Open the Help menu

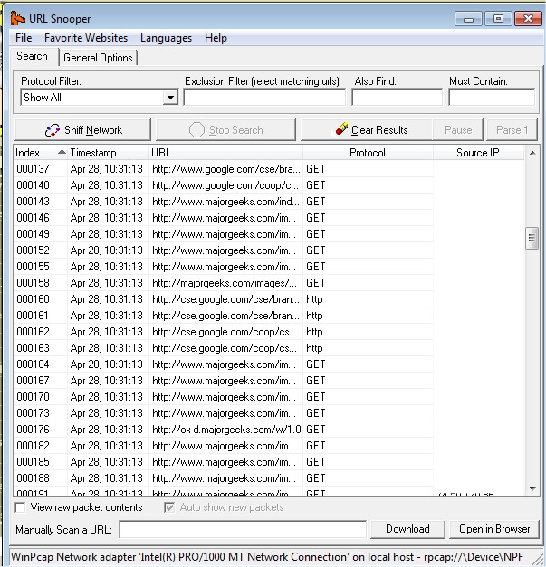click(x=216, y=38)
